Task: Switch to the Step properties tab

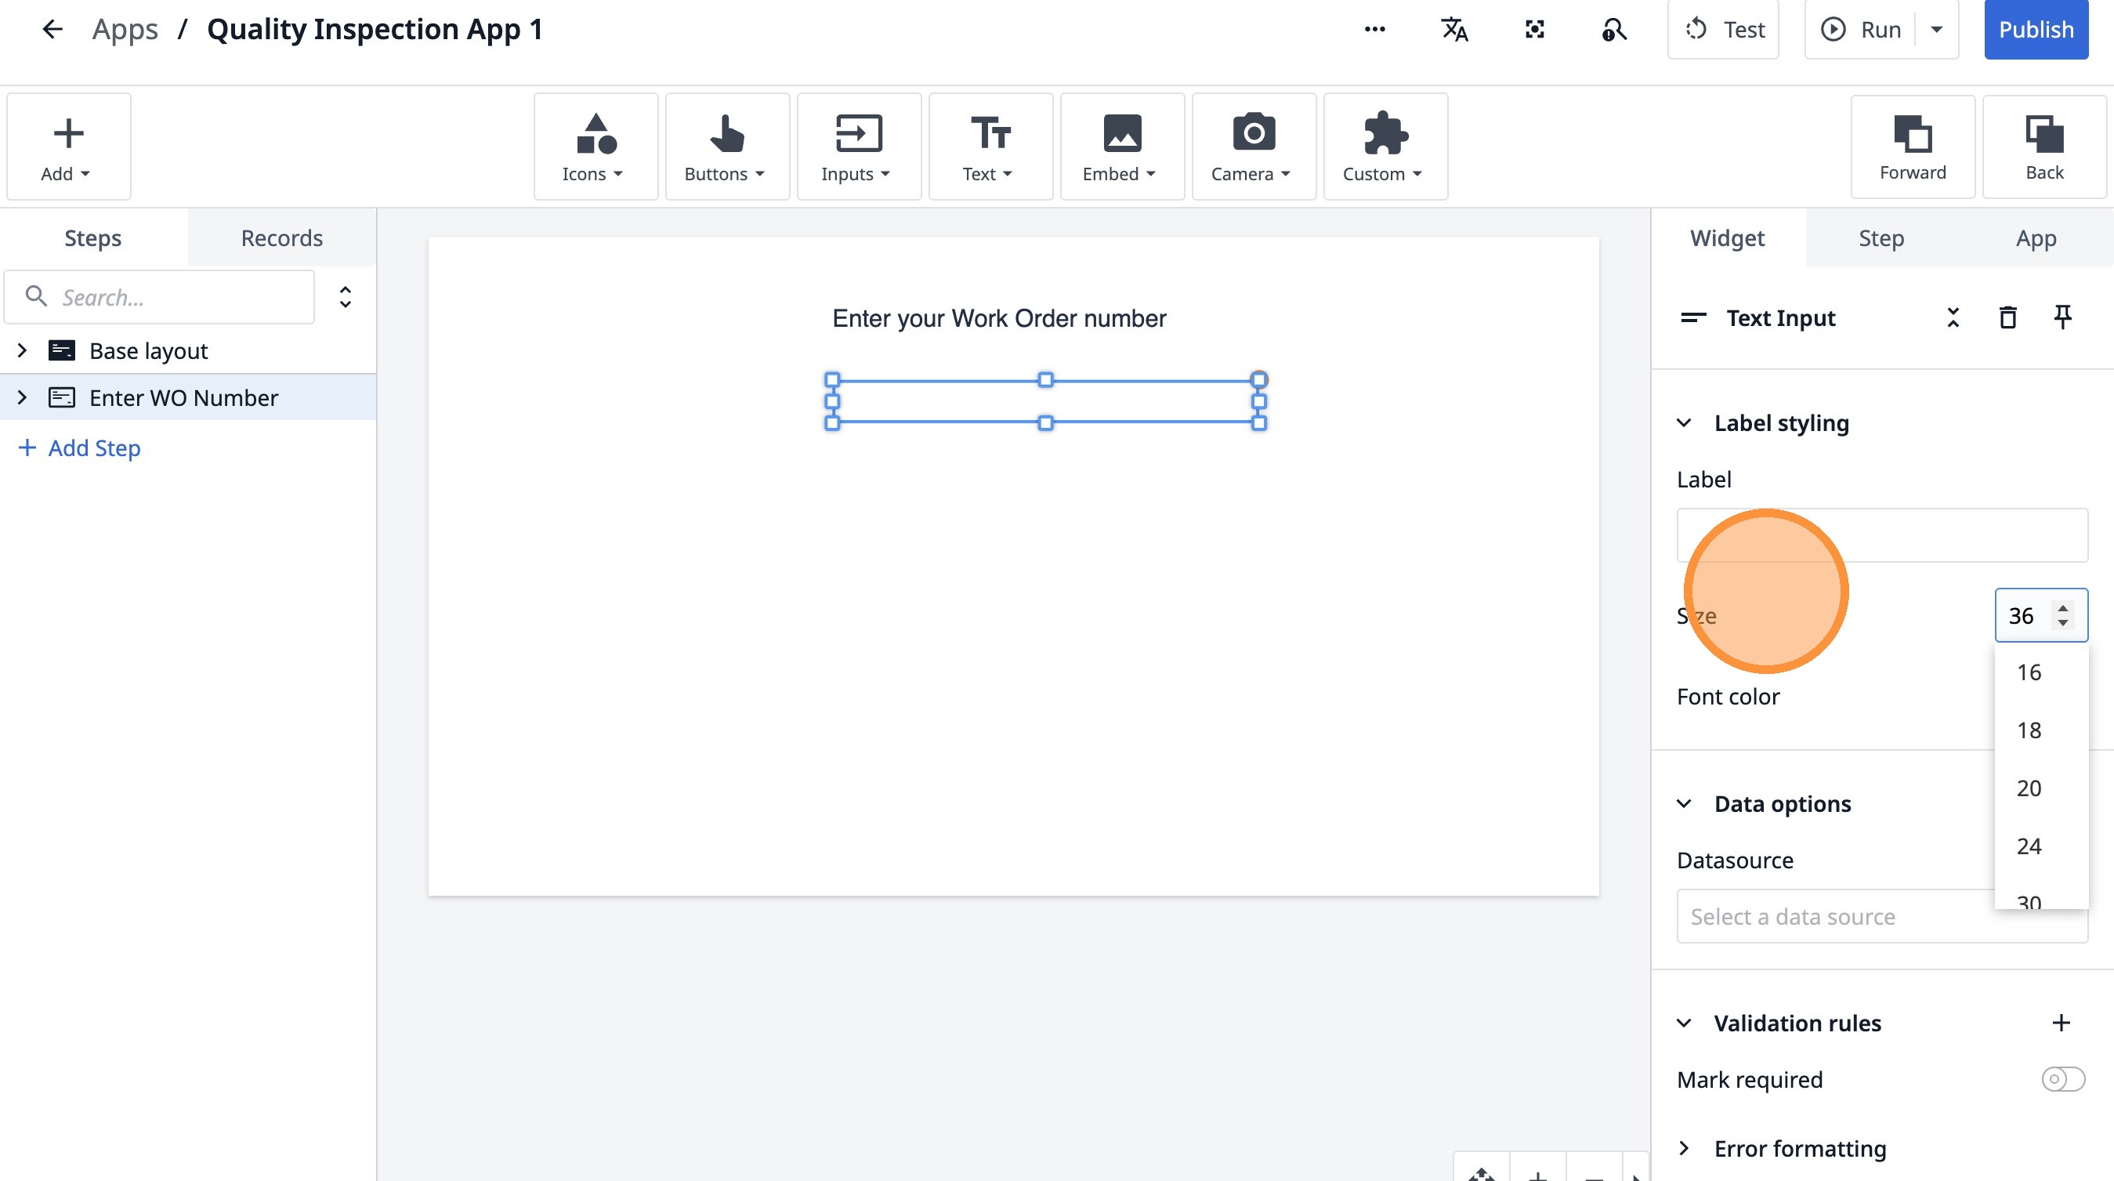Action: [1881, 238]
